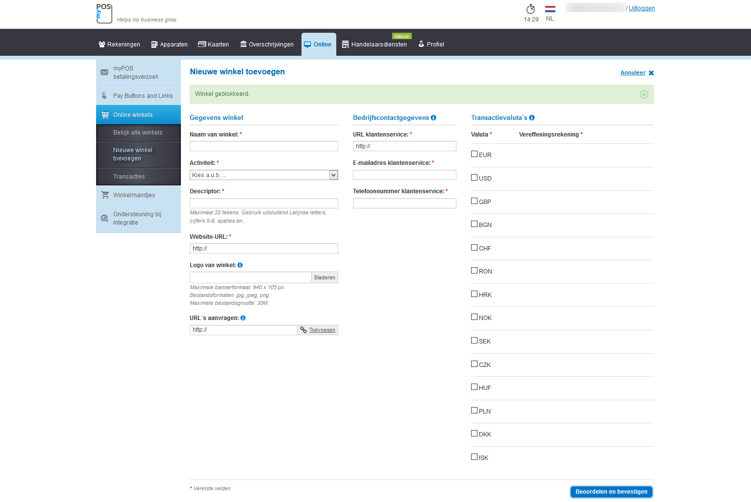The width and height of the screenshot is (751, 502).
Task: Click the Bladeren browse button
Action: (325, 278)
